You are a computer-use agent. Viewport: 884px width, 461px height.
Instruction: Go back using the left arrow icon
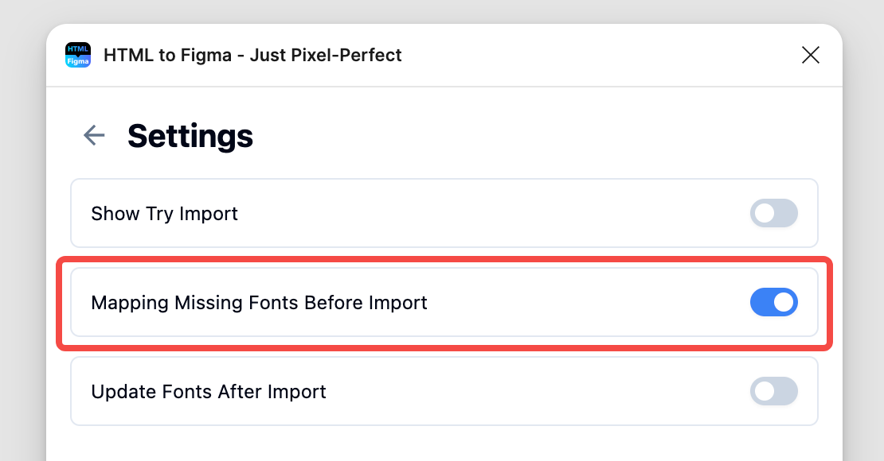(x=94, y=135)
